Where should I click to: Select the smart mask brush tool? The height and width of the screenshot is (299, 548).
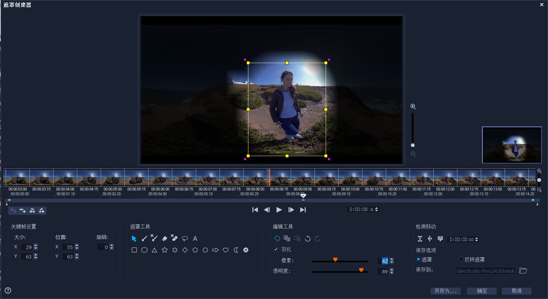coord(154,238)
